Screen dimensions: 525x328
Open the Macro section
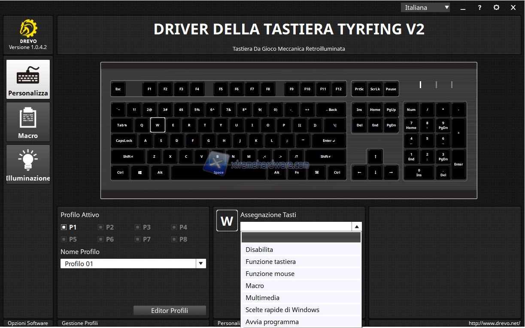pyautogui.click(x=28, y=122)
